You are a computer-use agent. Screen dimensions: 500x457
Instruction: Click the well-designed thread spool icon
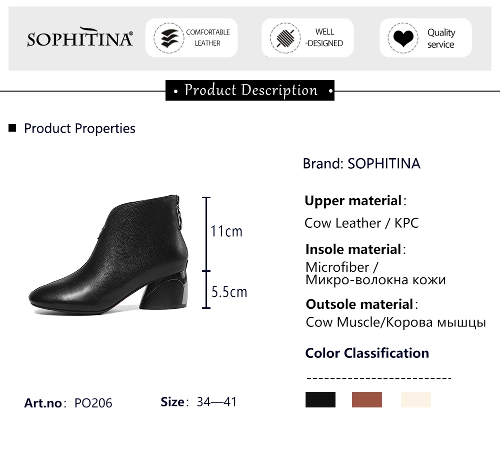(x=285, y=38)
